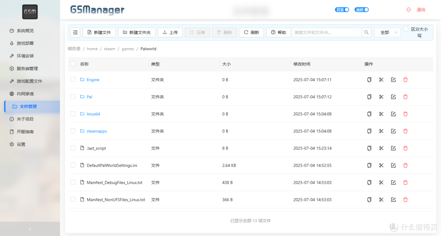
Task: Click the GSM logo in the sidebar
Action: click(x=30, y=12)
